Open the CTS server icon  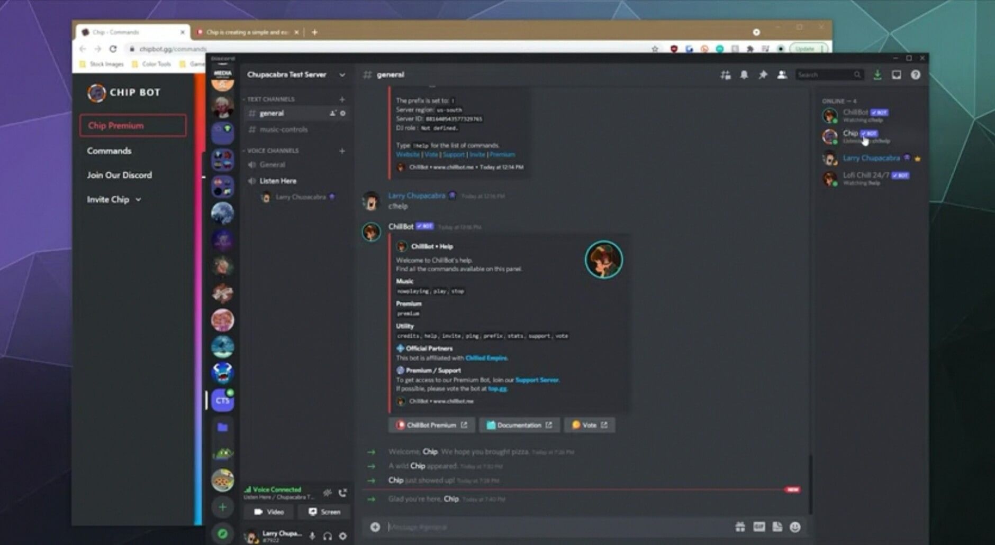point(222,400)
